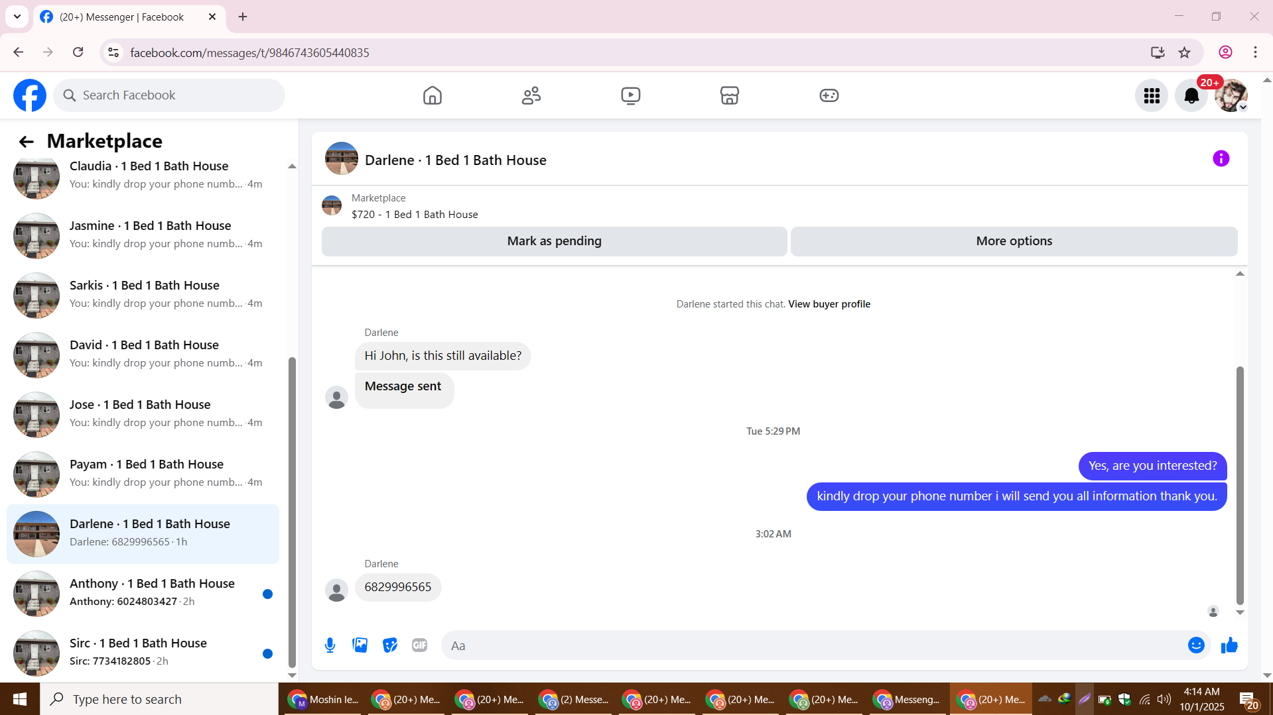
Task: Open the $720 - 1 Bed 1 Bath House listing
Action: 415,215
